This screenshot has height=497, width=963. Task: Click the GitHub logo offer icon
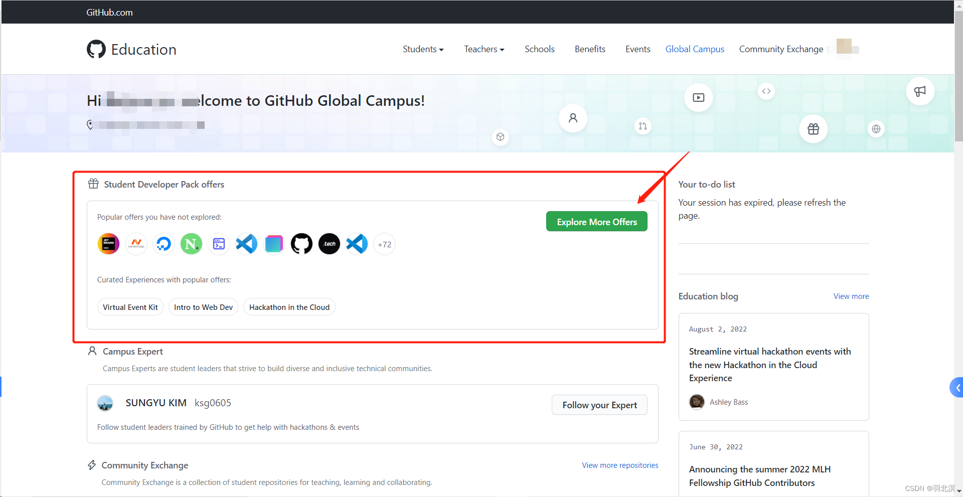coord(301,244)
